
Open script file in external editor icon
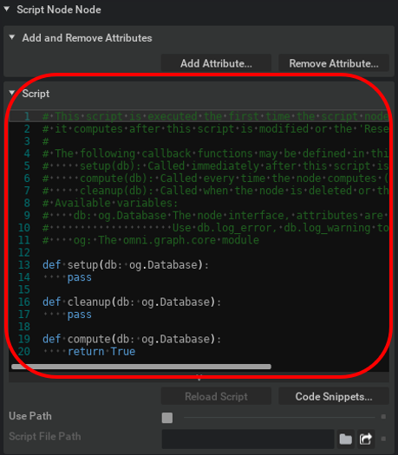point(366,439)
